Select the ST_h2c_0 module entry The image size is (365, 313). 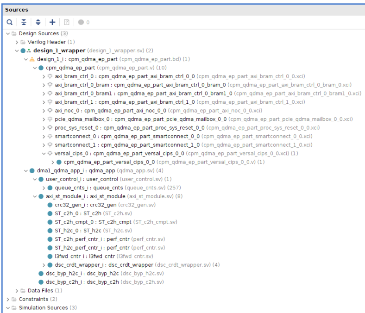pos(94,231)
